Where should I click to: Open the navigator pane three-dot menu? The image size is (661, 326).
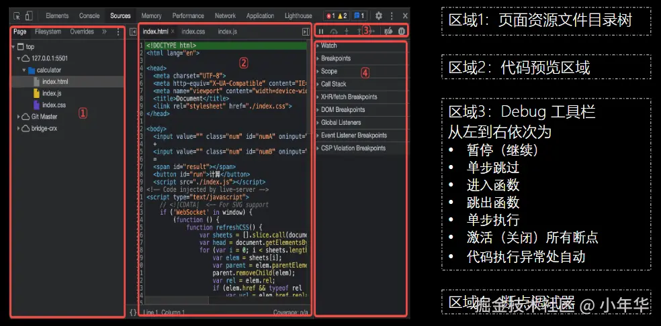118,32
